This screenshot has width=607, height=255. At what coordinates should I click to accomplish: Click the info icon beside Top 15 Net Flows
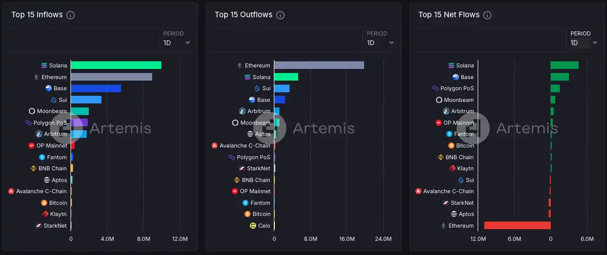click(488, 15)
